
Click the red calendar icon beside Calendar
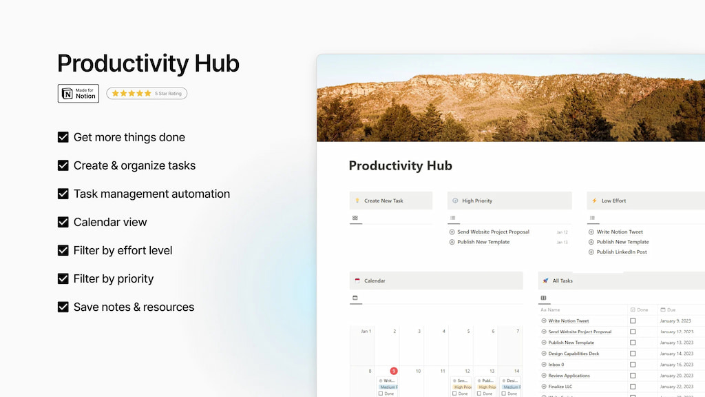pos(359,281)
